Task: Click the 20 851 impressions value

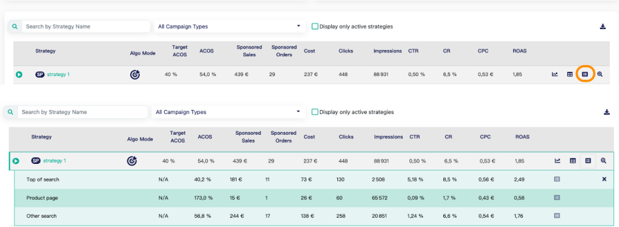Action: click(x=380, y=216)
